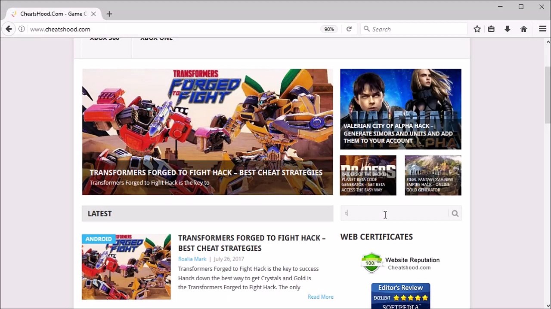Click the 90% zoom level indicator
The width and height of the screenshot is (551, 309).
point(329,29)
